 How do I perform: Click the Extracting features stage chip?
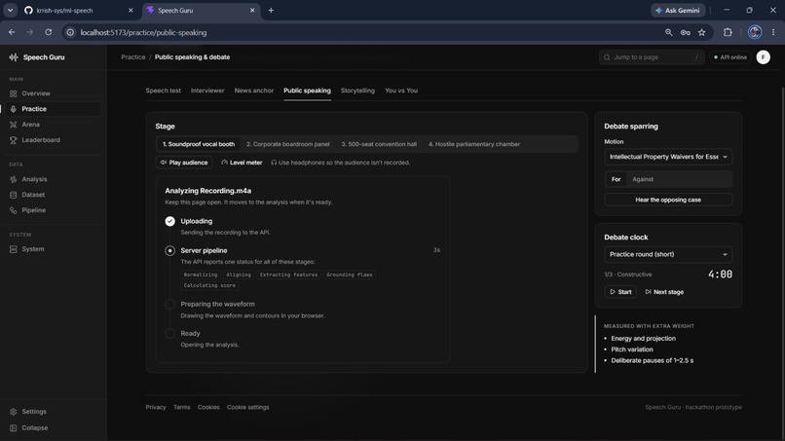point(288,275)
